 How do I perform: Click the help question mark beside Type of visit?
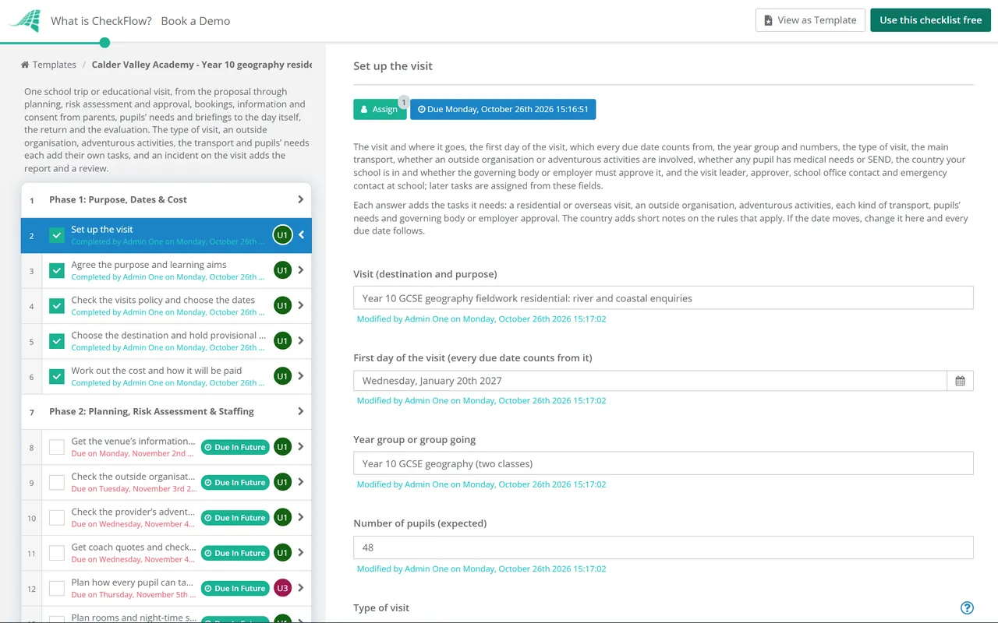tap(967, 608)
